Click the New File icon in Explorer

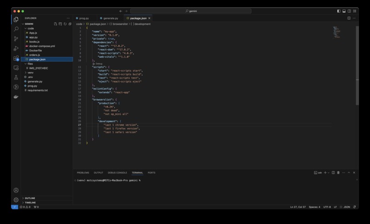[x=56, y=24]
